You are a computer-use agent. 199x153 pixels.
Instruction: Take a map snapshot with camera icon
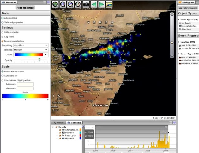[86, 4]
